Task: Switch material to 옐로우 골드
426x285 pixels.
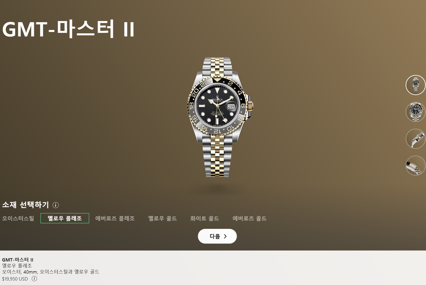Action: [162, 218]
